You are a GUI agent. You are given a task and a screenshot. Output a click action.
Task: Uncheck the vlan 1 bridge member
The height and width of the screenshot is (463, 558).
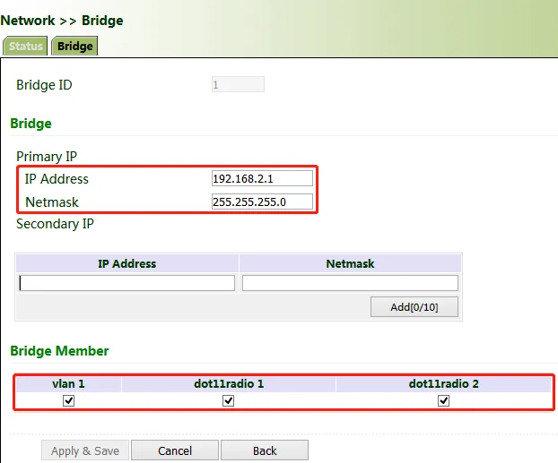coord(68,401)
